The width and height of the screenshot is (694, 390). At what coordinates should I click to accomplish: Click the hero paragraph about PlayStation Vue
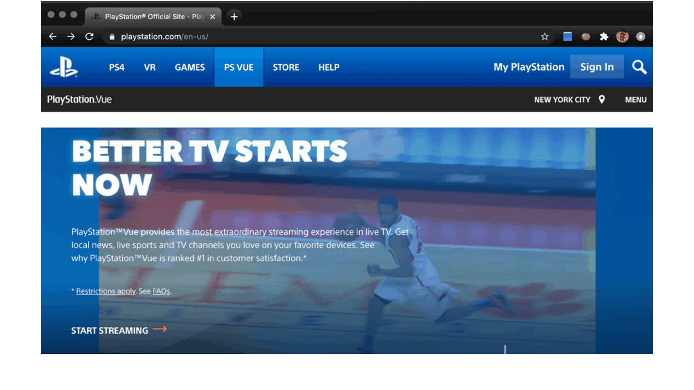[x=240, y=244]
